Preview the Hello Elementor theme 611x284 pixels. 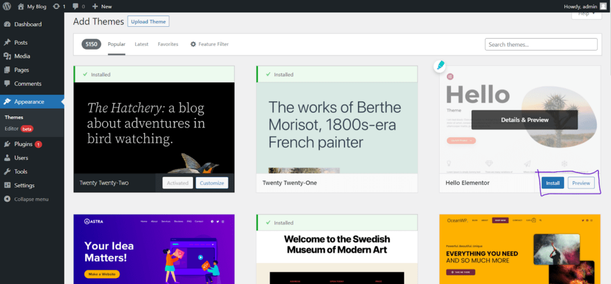(x=581, y=183)
